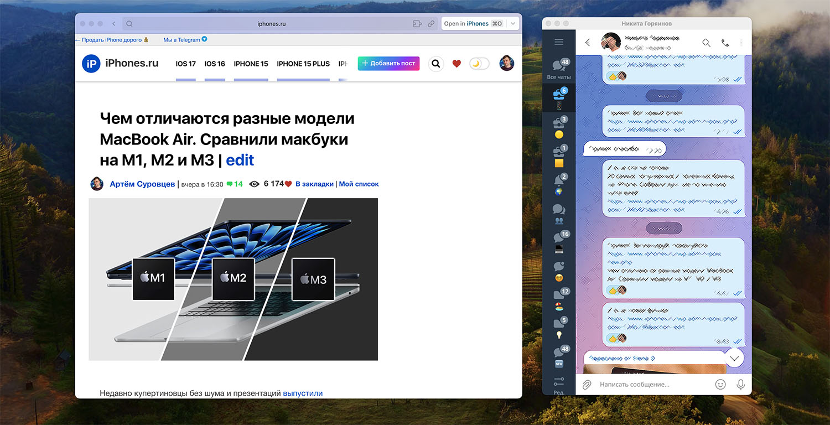This screenshot has width=830, height=425.
Task: Open the contact avatar in Telegram chat header
Action: (x=611, y=43)
